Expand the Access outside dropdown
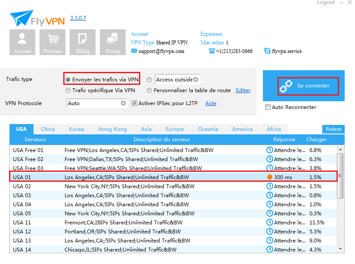This screenshot has width=355, height=264. (196, 80)
